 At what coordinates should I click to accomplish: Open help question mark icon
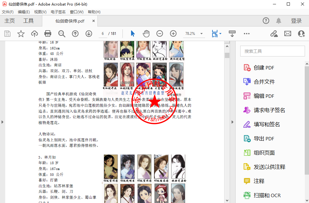click(x=266, y=21)
